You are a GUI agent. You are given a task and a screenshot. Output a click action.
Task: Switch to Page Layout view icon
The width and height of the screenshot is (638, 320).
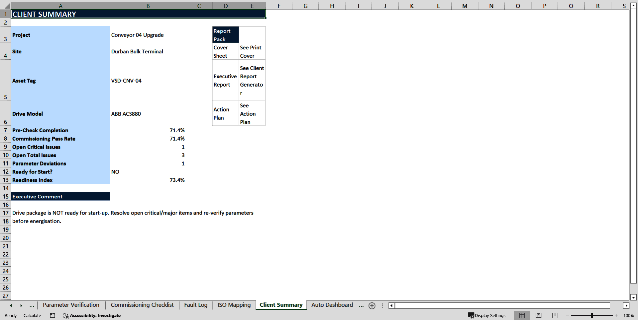pyautogui.click(x=538, y=315)
